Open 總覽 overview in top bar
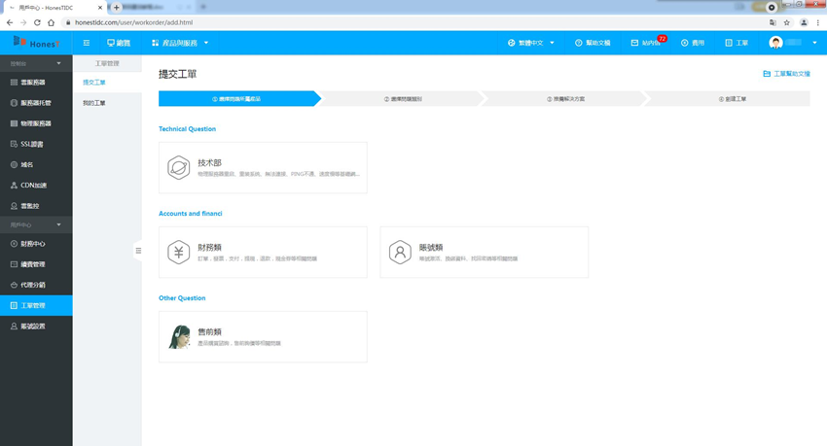827x446 pixels. click(x=119, y=43)
